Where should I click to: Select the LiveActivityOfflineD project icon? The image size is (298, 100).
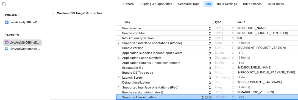7,22
